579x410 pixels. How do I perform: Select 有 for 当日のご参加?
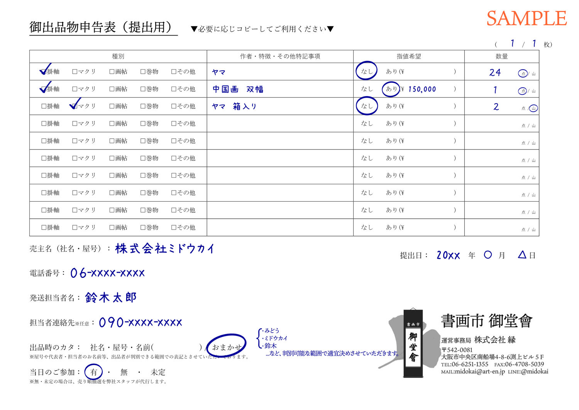[x=94, y=372]
